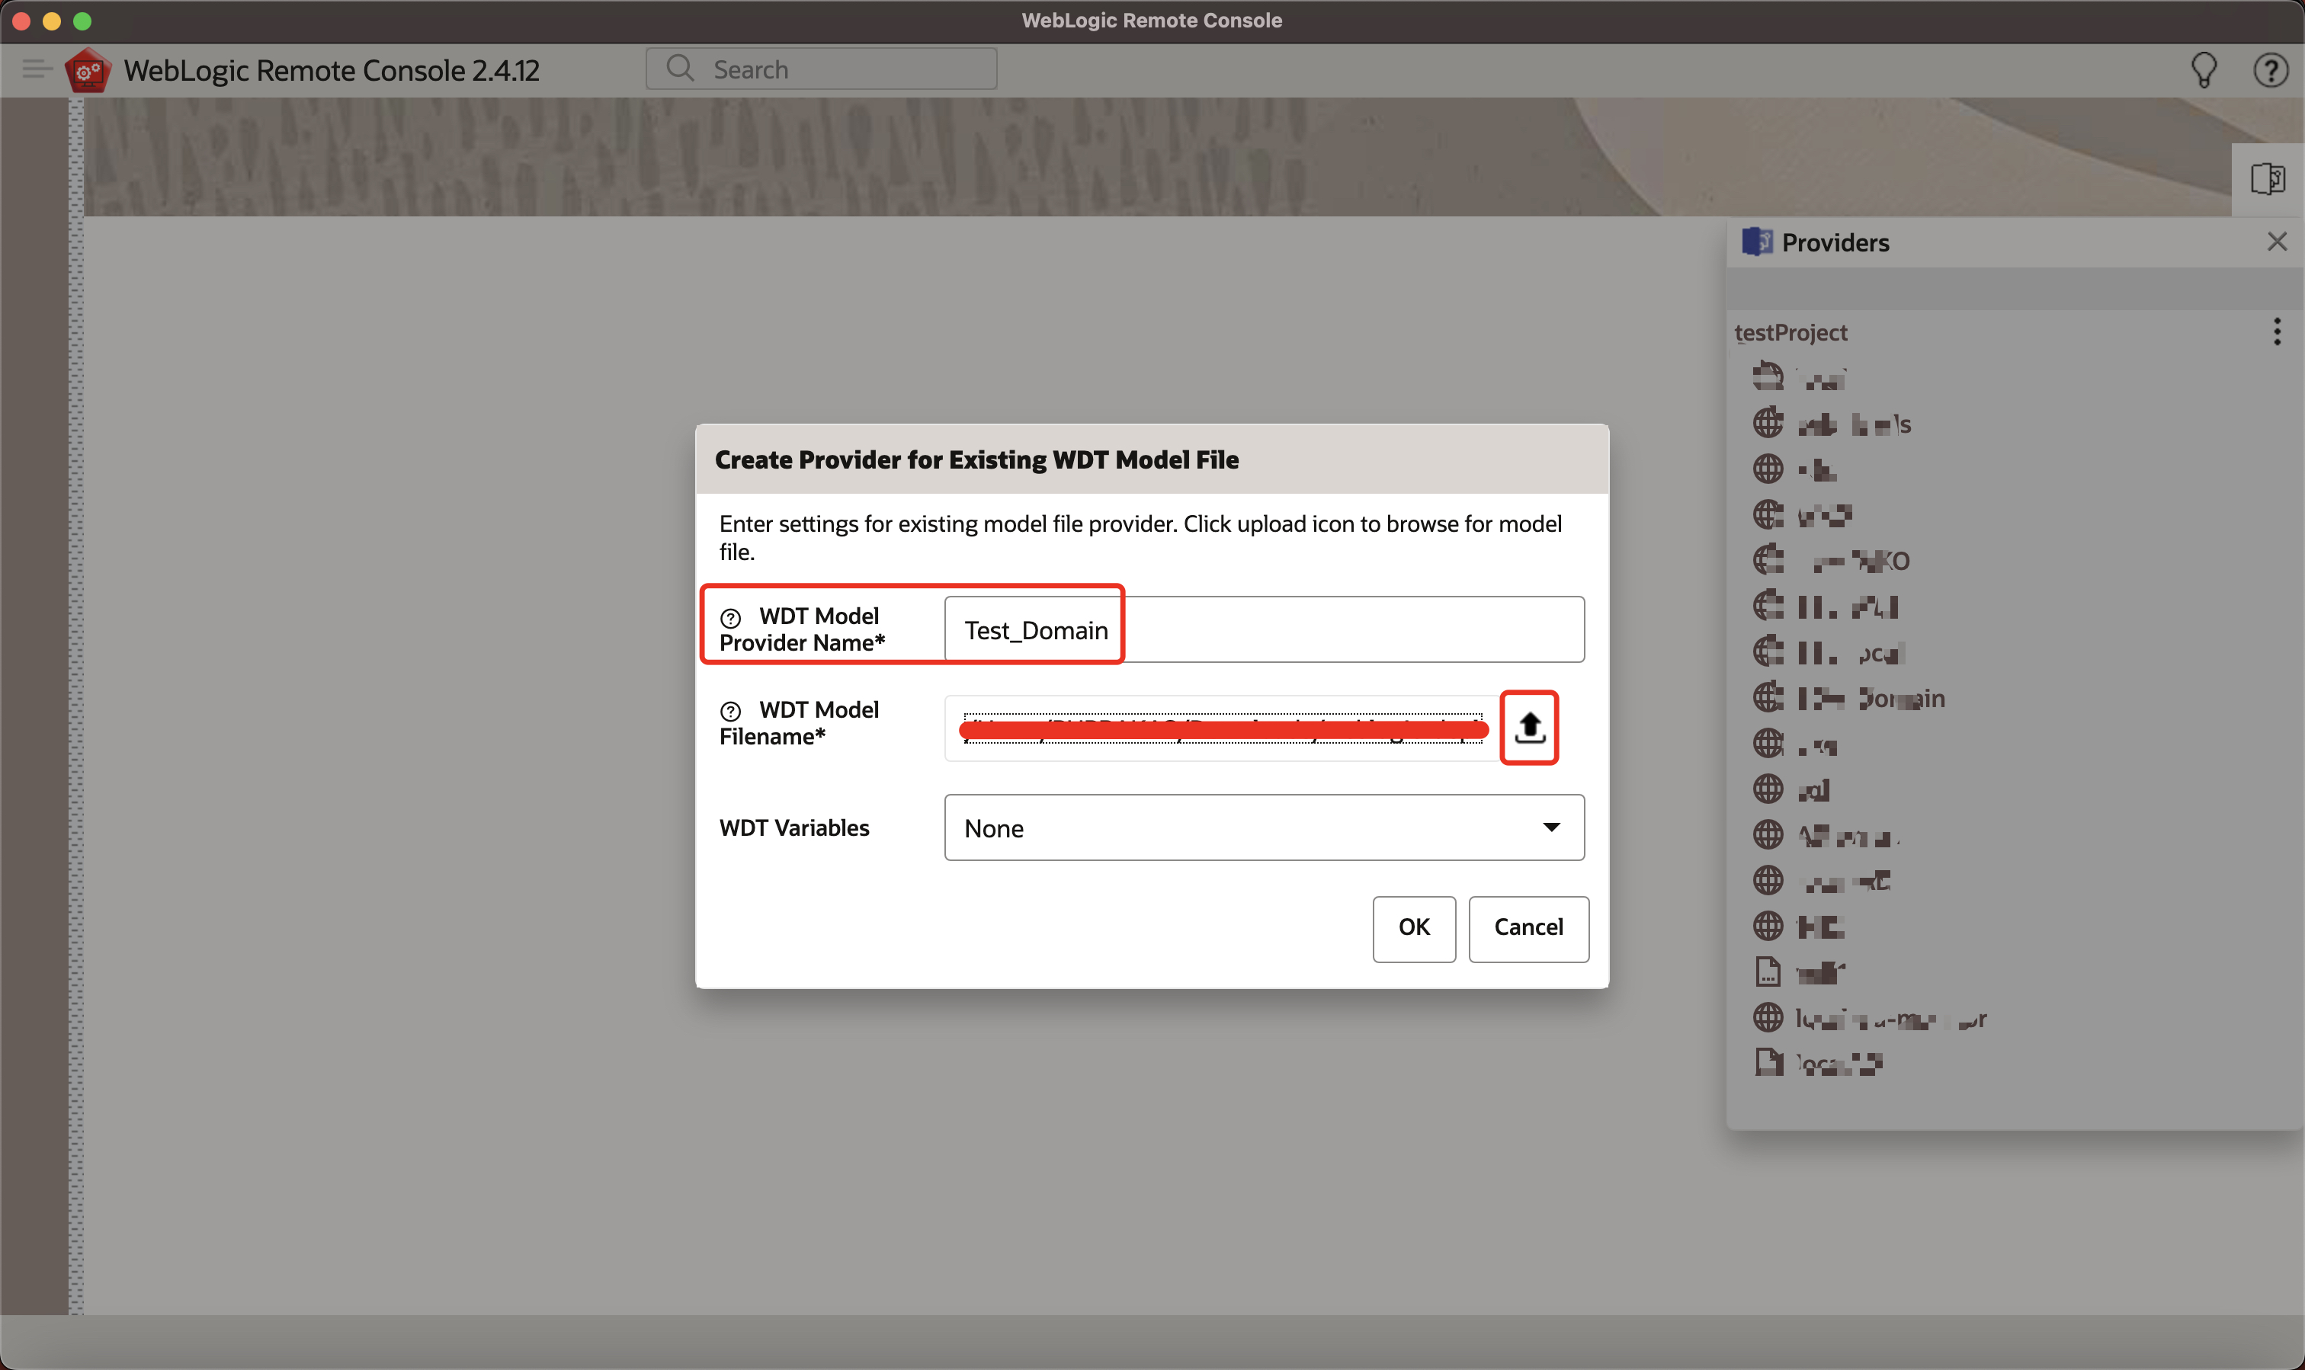2305x1370 pixels.
Task: Select the provider ending in Domain
Action: 1869,699
